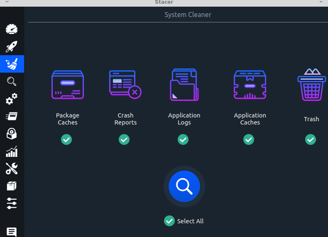
Task: Open Feedback speech-bubble sidebar icon
Action: 12,232
